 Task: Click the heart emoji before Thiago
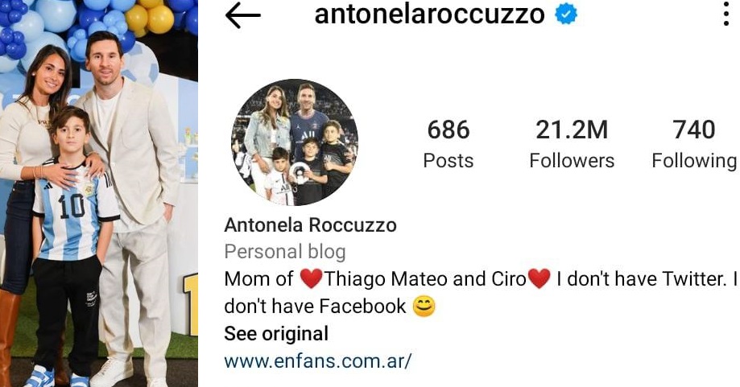[311, 278]
